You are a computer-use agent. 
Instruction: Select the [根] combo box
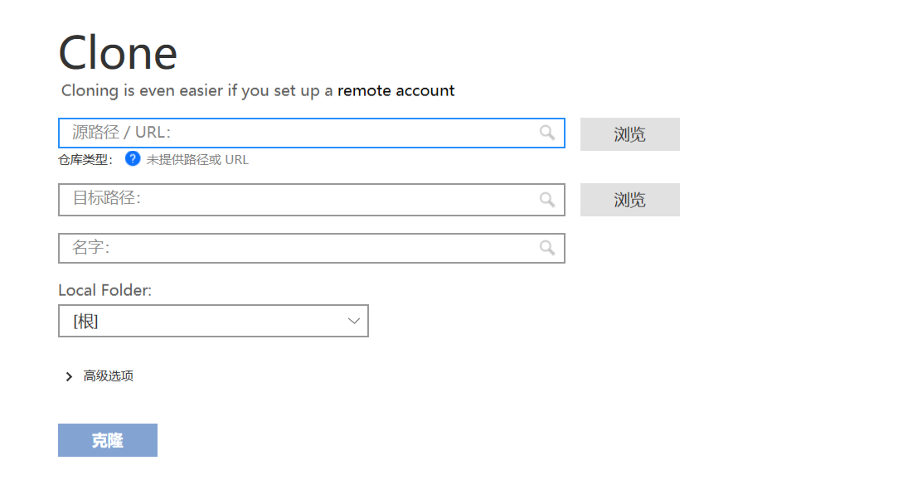[213, 321]
